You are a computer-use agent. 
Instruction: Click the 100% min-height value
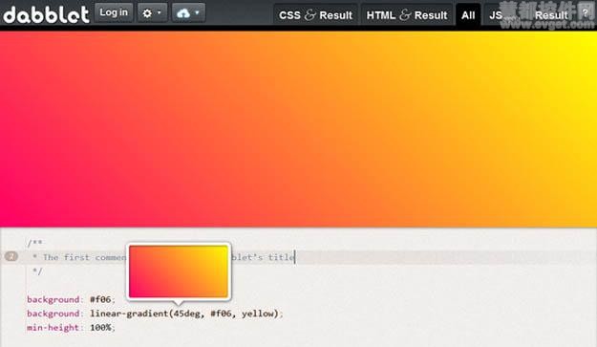pyautogui.click(x=100, y=328)
